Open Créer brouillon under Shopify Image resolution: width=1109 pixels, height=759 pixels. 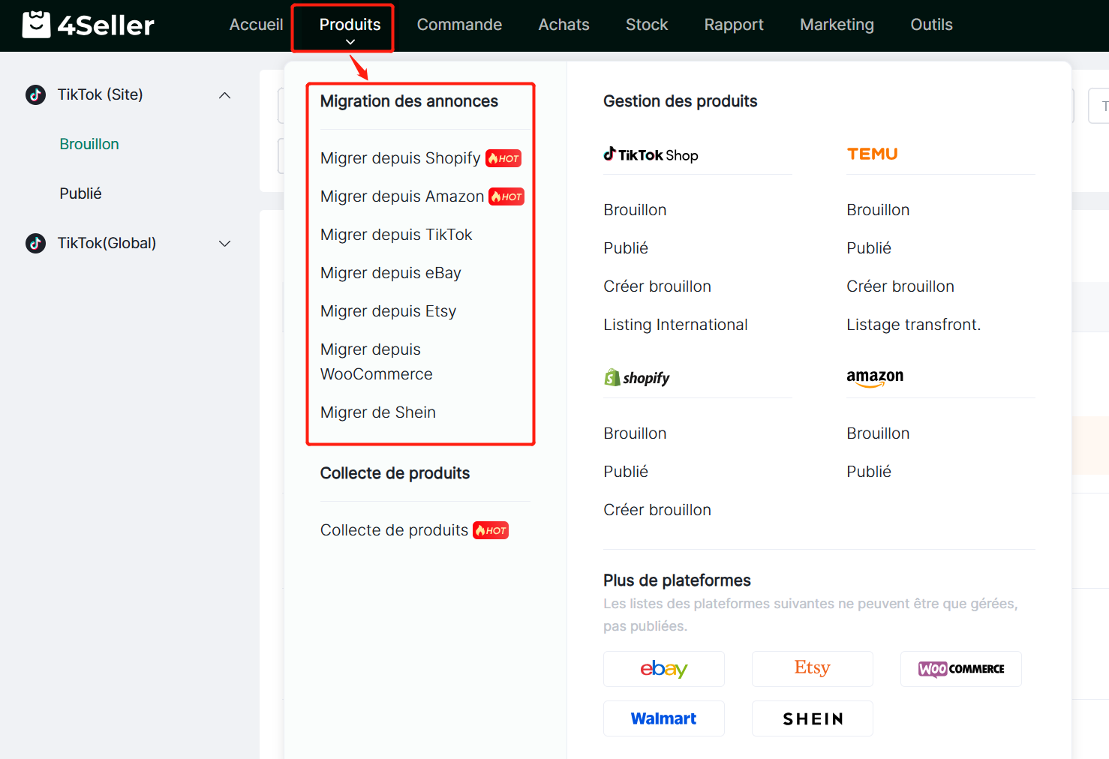tap(657, 510)
